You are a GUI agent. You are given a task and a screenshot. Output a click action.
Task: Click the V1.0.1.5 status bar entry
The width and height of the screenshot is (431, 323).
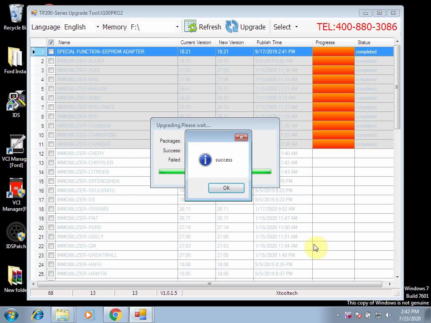168,293
